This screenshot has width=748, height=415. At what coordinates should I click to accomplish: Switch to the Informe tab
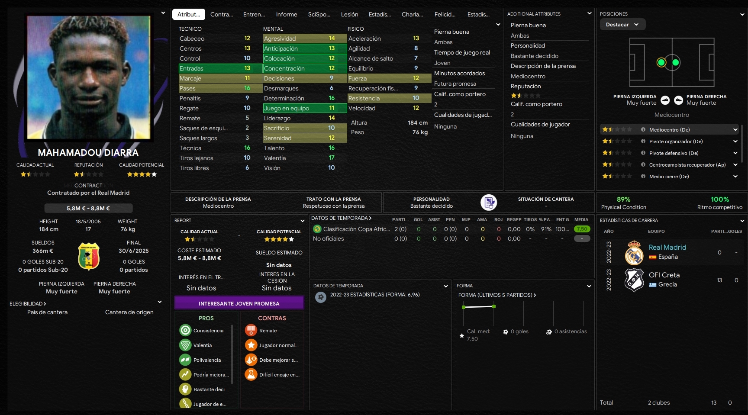(x=287, y=14)
